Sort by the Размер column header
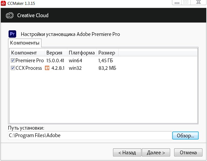 coord(107,53)
